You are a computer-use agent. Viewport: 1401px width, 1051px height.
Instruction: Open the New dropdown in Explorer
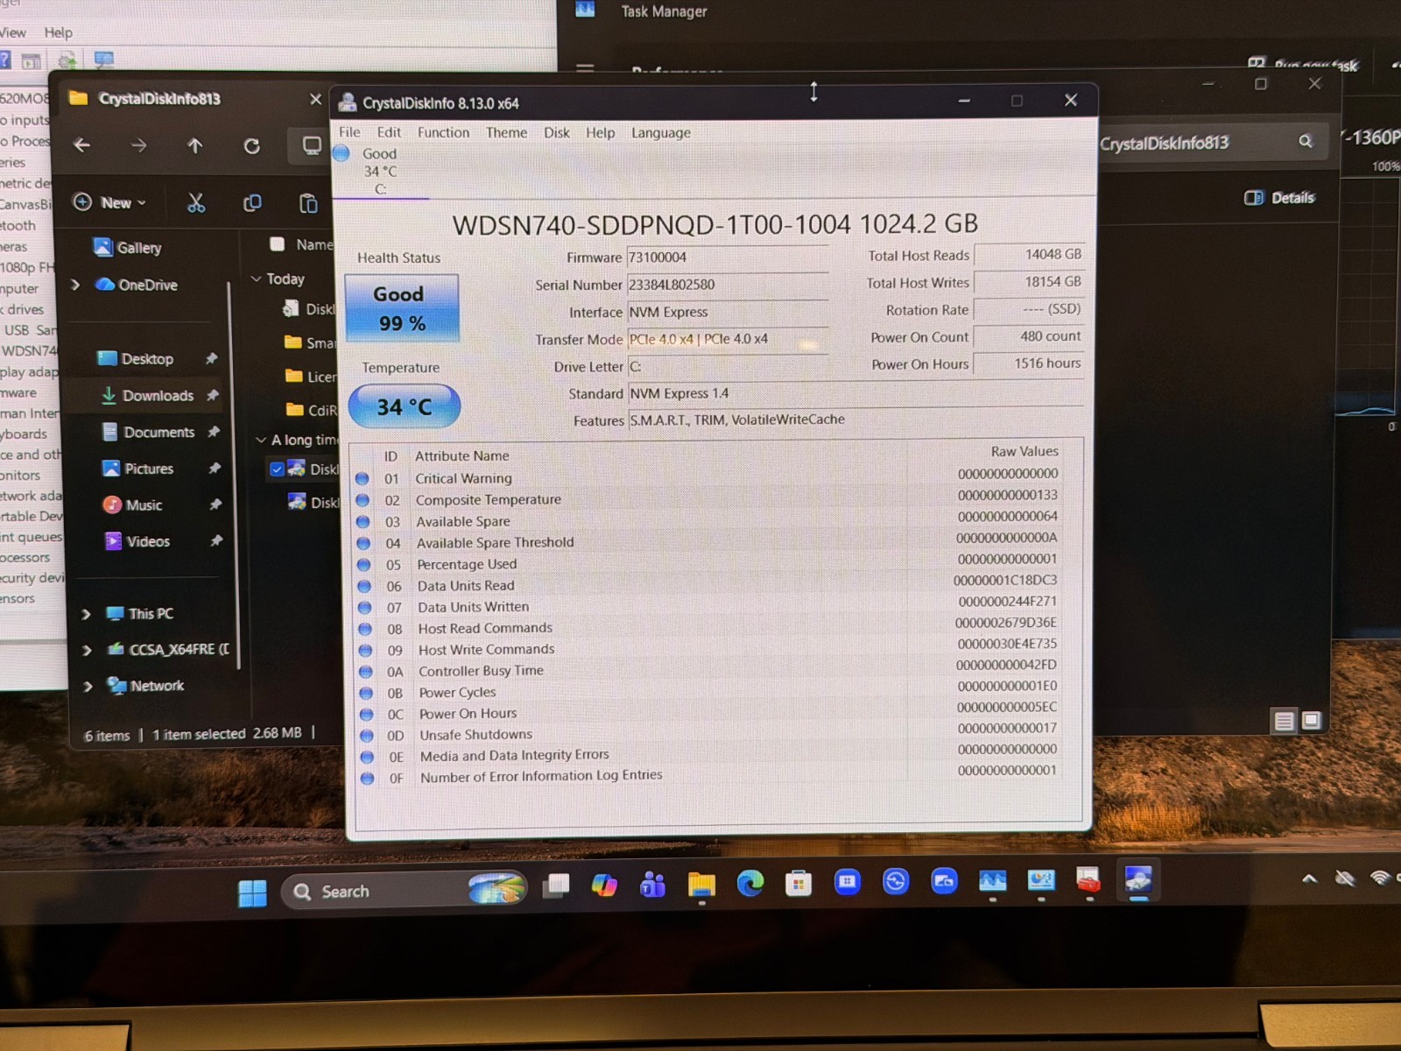109,202
